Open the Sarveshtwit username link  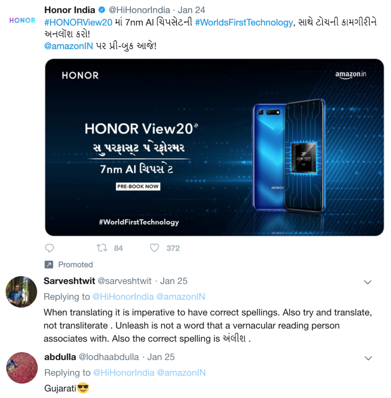coord(69,281)
